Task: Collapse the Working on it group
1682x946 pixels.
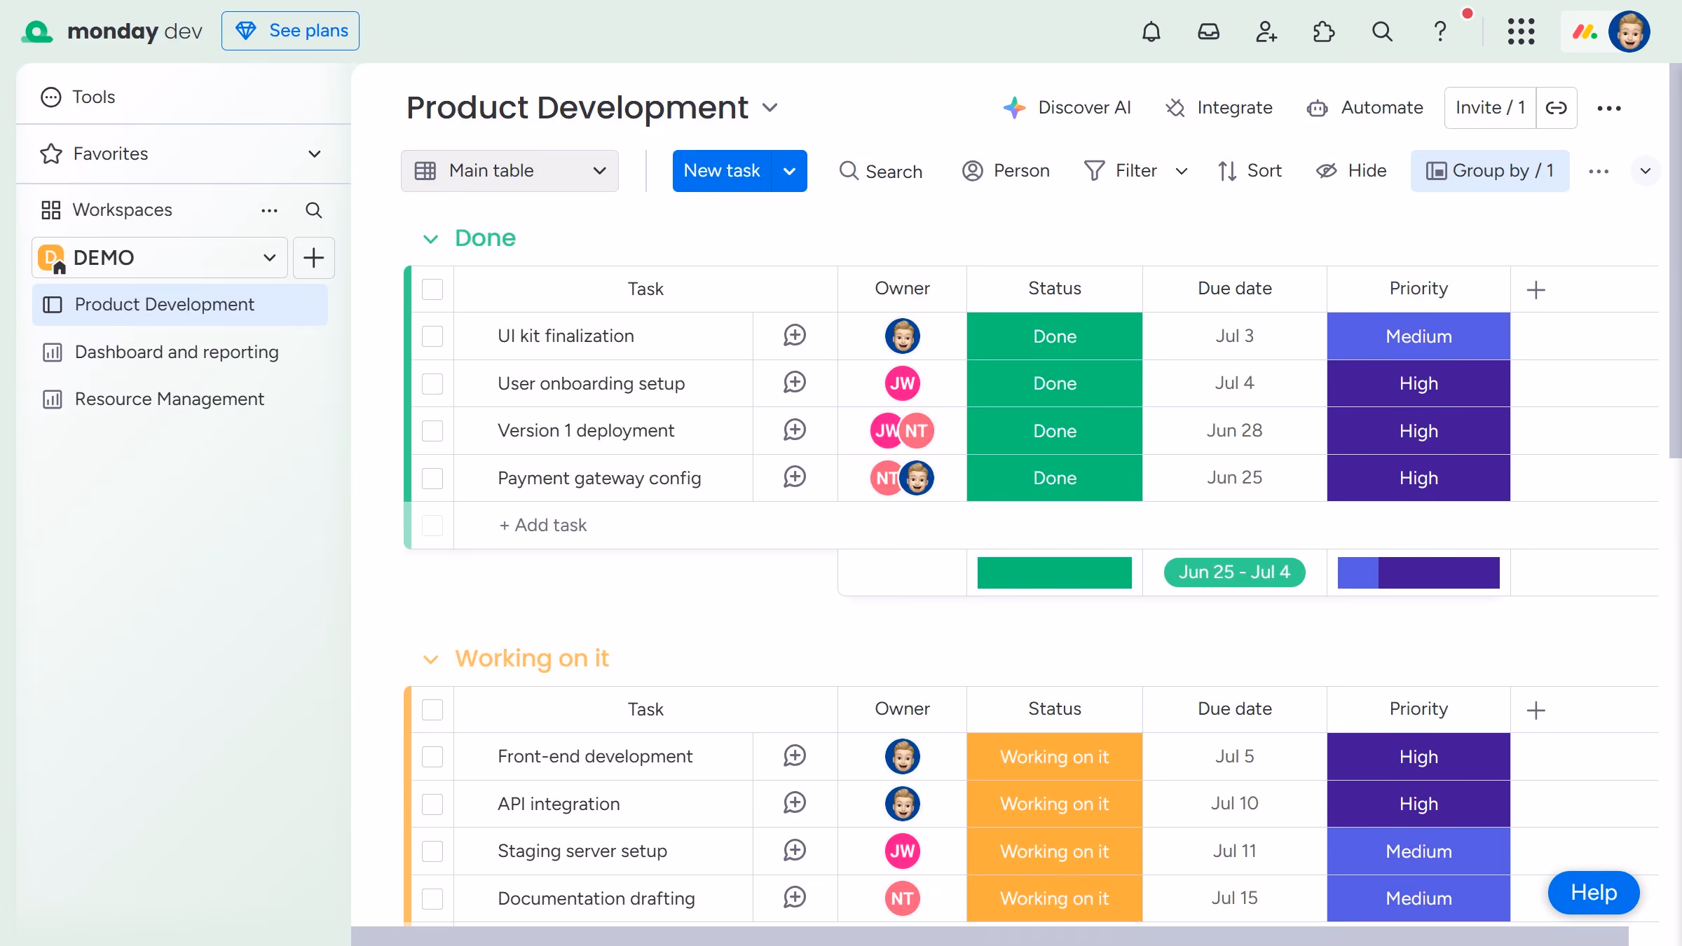Action: pos(430,659)
